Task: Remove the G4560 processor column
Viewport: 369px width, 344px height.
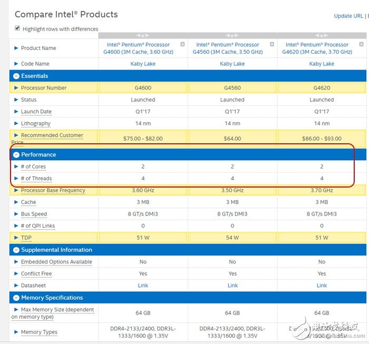Action: pyautogui.click(x=272, y=44)
